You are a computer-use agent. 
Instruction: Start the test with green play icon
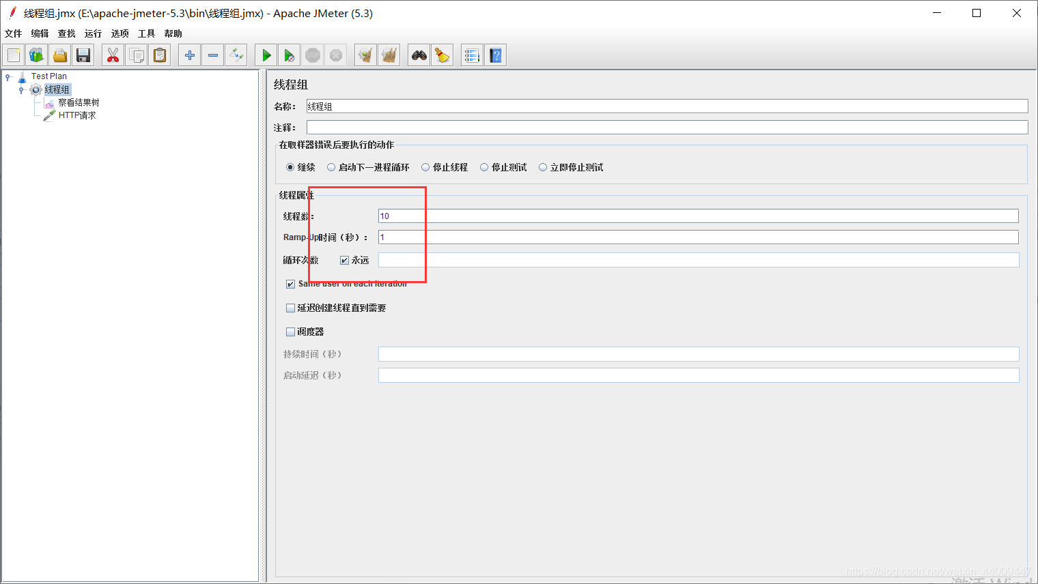(266, 55)
